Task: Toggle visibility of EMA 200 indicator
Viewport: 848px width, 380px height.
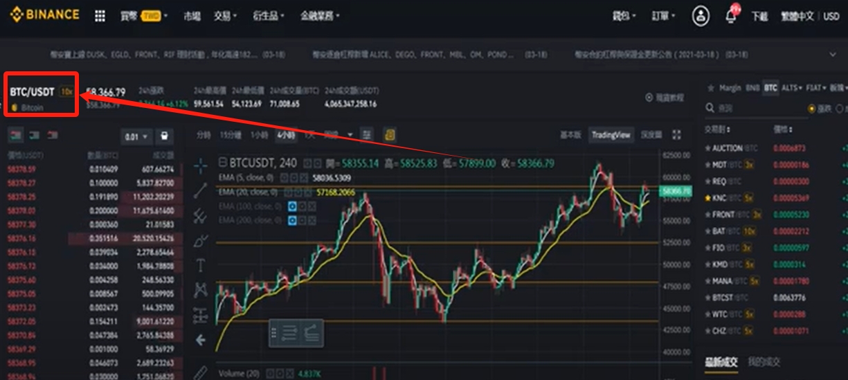Action: (x=291, y=220)
